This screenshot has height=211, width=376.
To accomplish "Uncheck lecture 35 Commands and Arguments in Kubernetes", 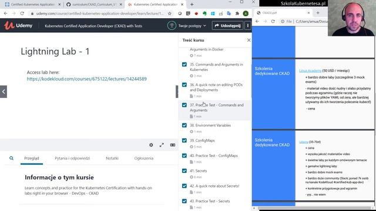I will pyautogui.click(x=184, y=64).
